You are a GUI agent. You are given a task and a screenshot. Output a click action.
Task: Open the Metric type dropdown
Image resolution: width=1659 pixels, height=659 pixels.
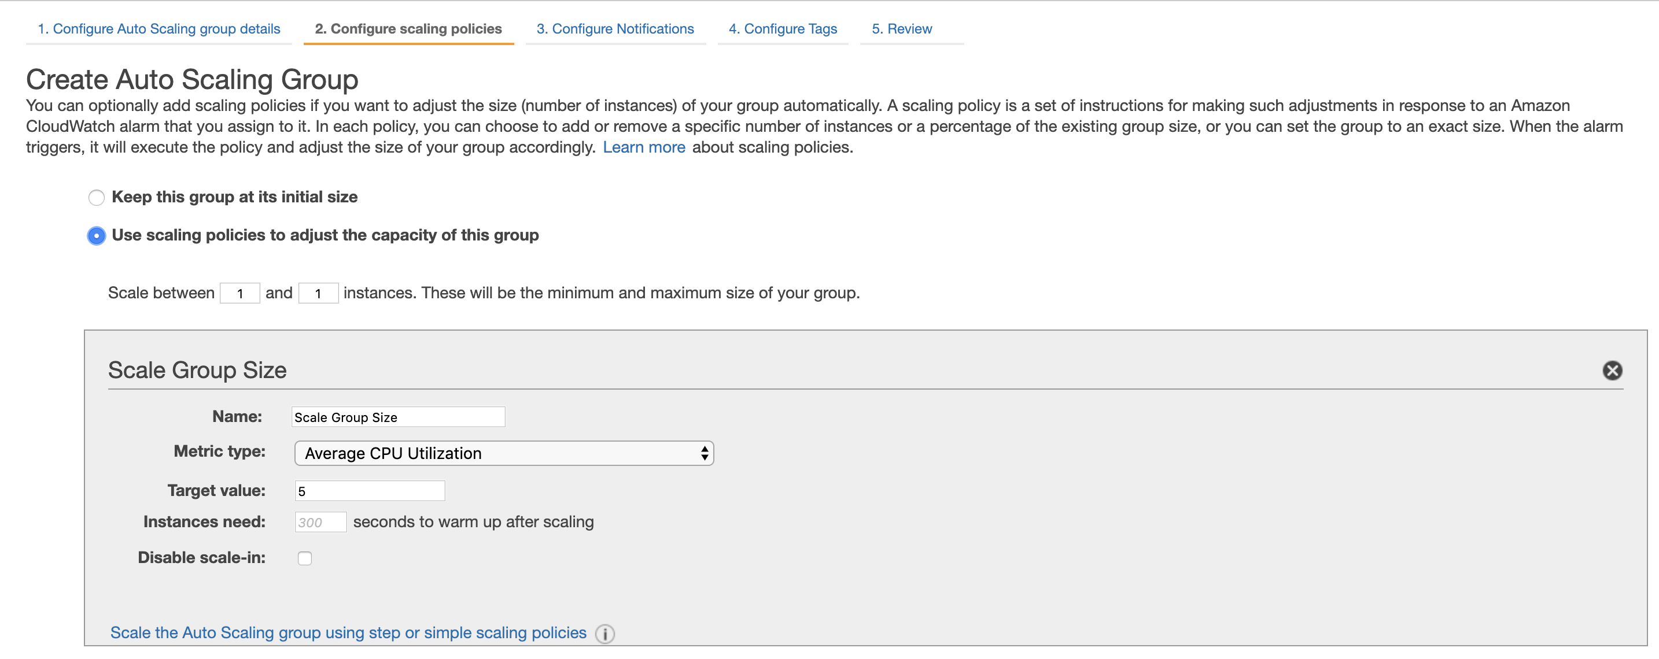504,453
